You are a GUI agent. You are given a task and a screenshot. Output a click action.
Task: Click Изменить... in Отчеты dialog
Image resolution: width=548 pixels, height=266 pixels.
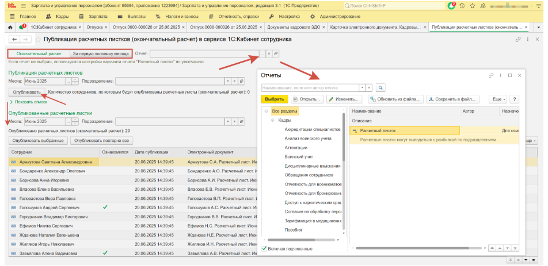pos(344,99)
